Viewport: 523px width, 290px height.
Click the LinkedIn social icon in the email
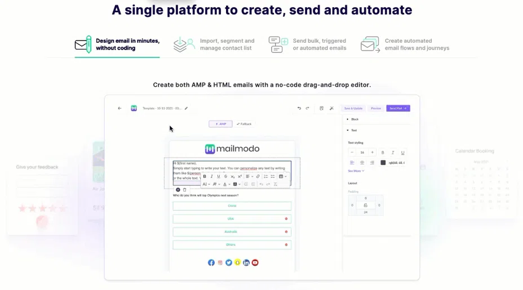pos(246,262)
